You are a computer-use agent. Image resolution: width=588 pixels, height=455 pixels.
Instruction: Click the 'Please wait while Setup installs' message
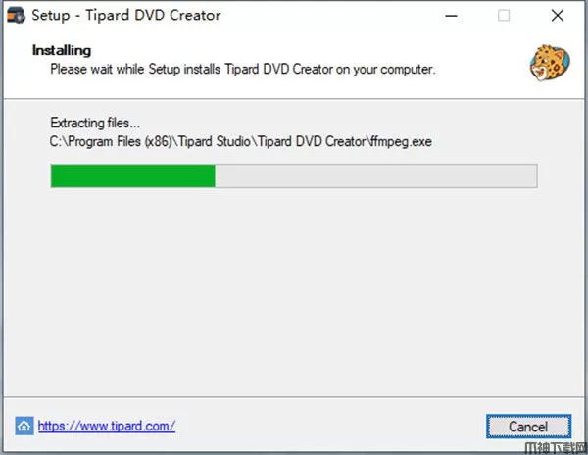tap(243, 70)
